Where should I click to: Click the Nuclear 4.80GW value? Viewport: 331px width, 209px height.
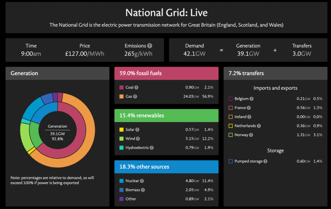[192, 181]
